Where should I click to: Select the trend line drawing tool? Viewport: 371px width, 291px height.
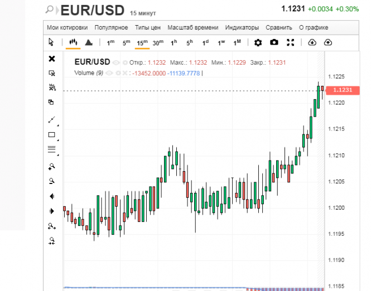51,120
